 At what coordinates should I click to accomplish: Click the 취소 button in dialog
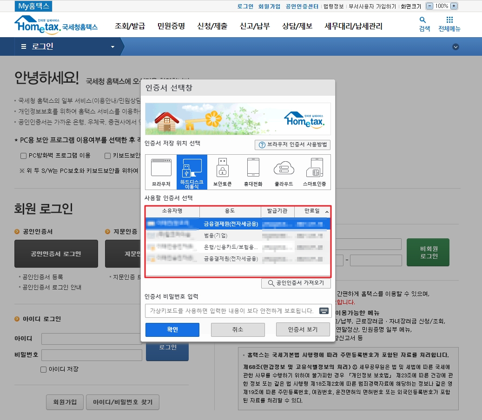pos(238,329)
